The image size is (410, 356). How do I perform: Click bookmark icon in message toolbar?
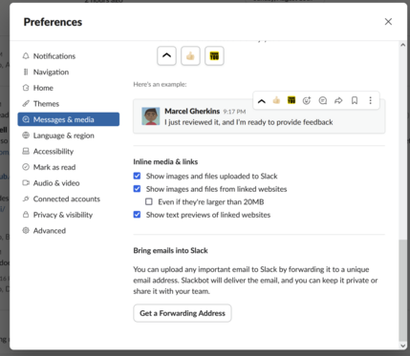(x=355, y=100)
